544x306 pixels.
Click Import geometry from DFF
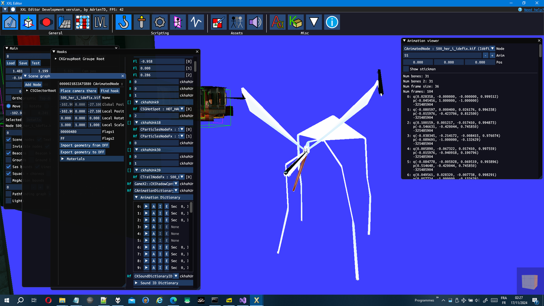click(85, 145)
